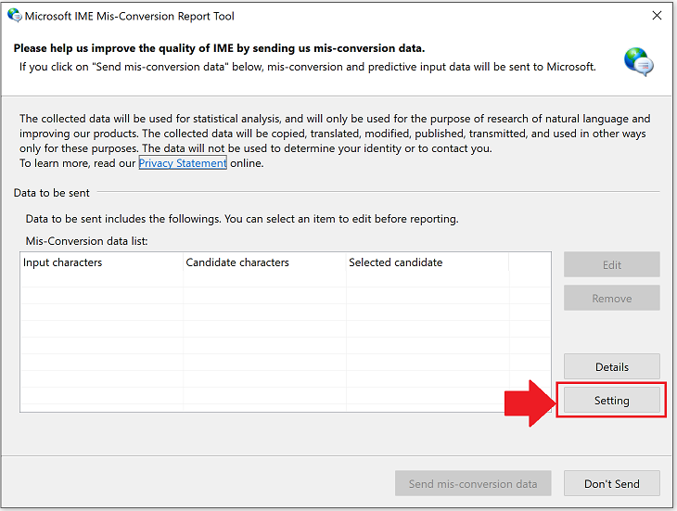Click the IME globe icon in title bar
Image resolution: width=677 pixels, height=511 pixels.
(14, 16)
